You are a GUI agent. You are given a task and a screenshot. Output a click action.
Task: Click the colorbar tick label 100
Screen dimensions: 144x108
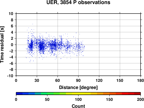pos(78,99)
